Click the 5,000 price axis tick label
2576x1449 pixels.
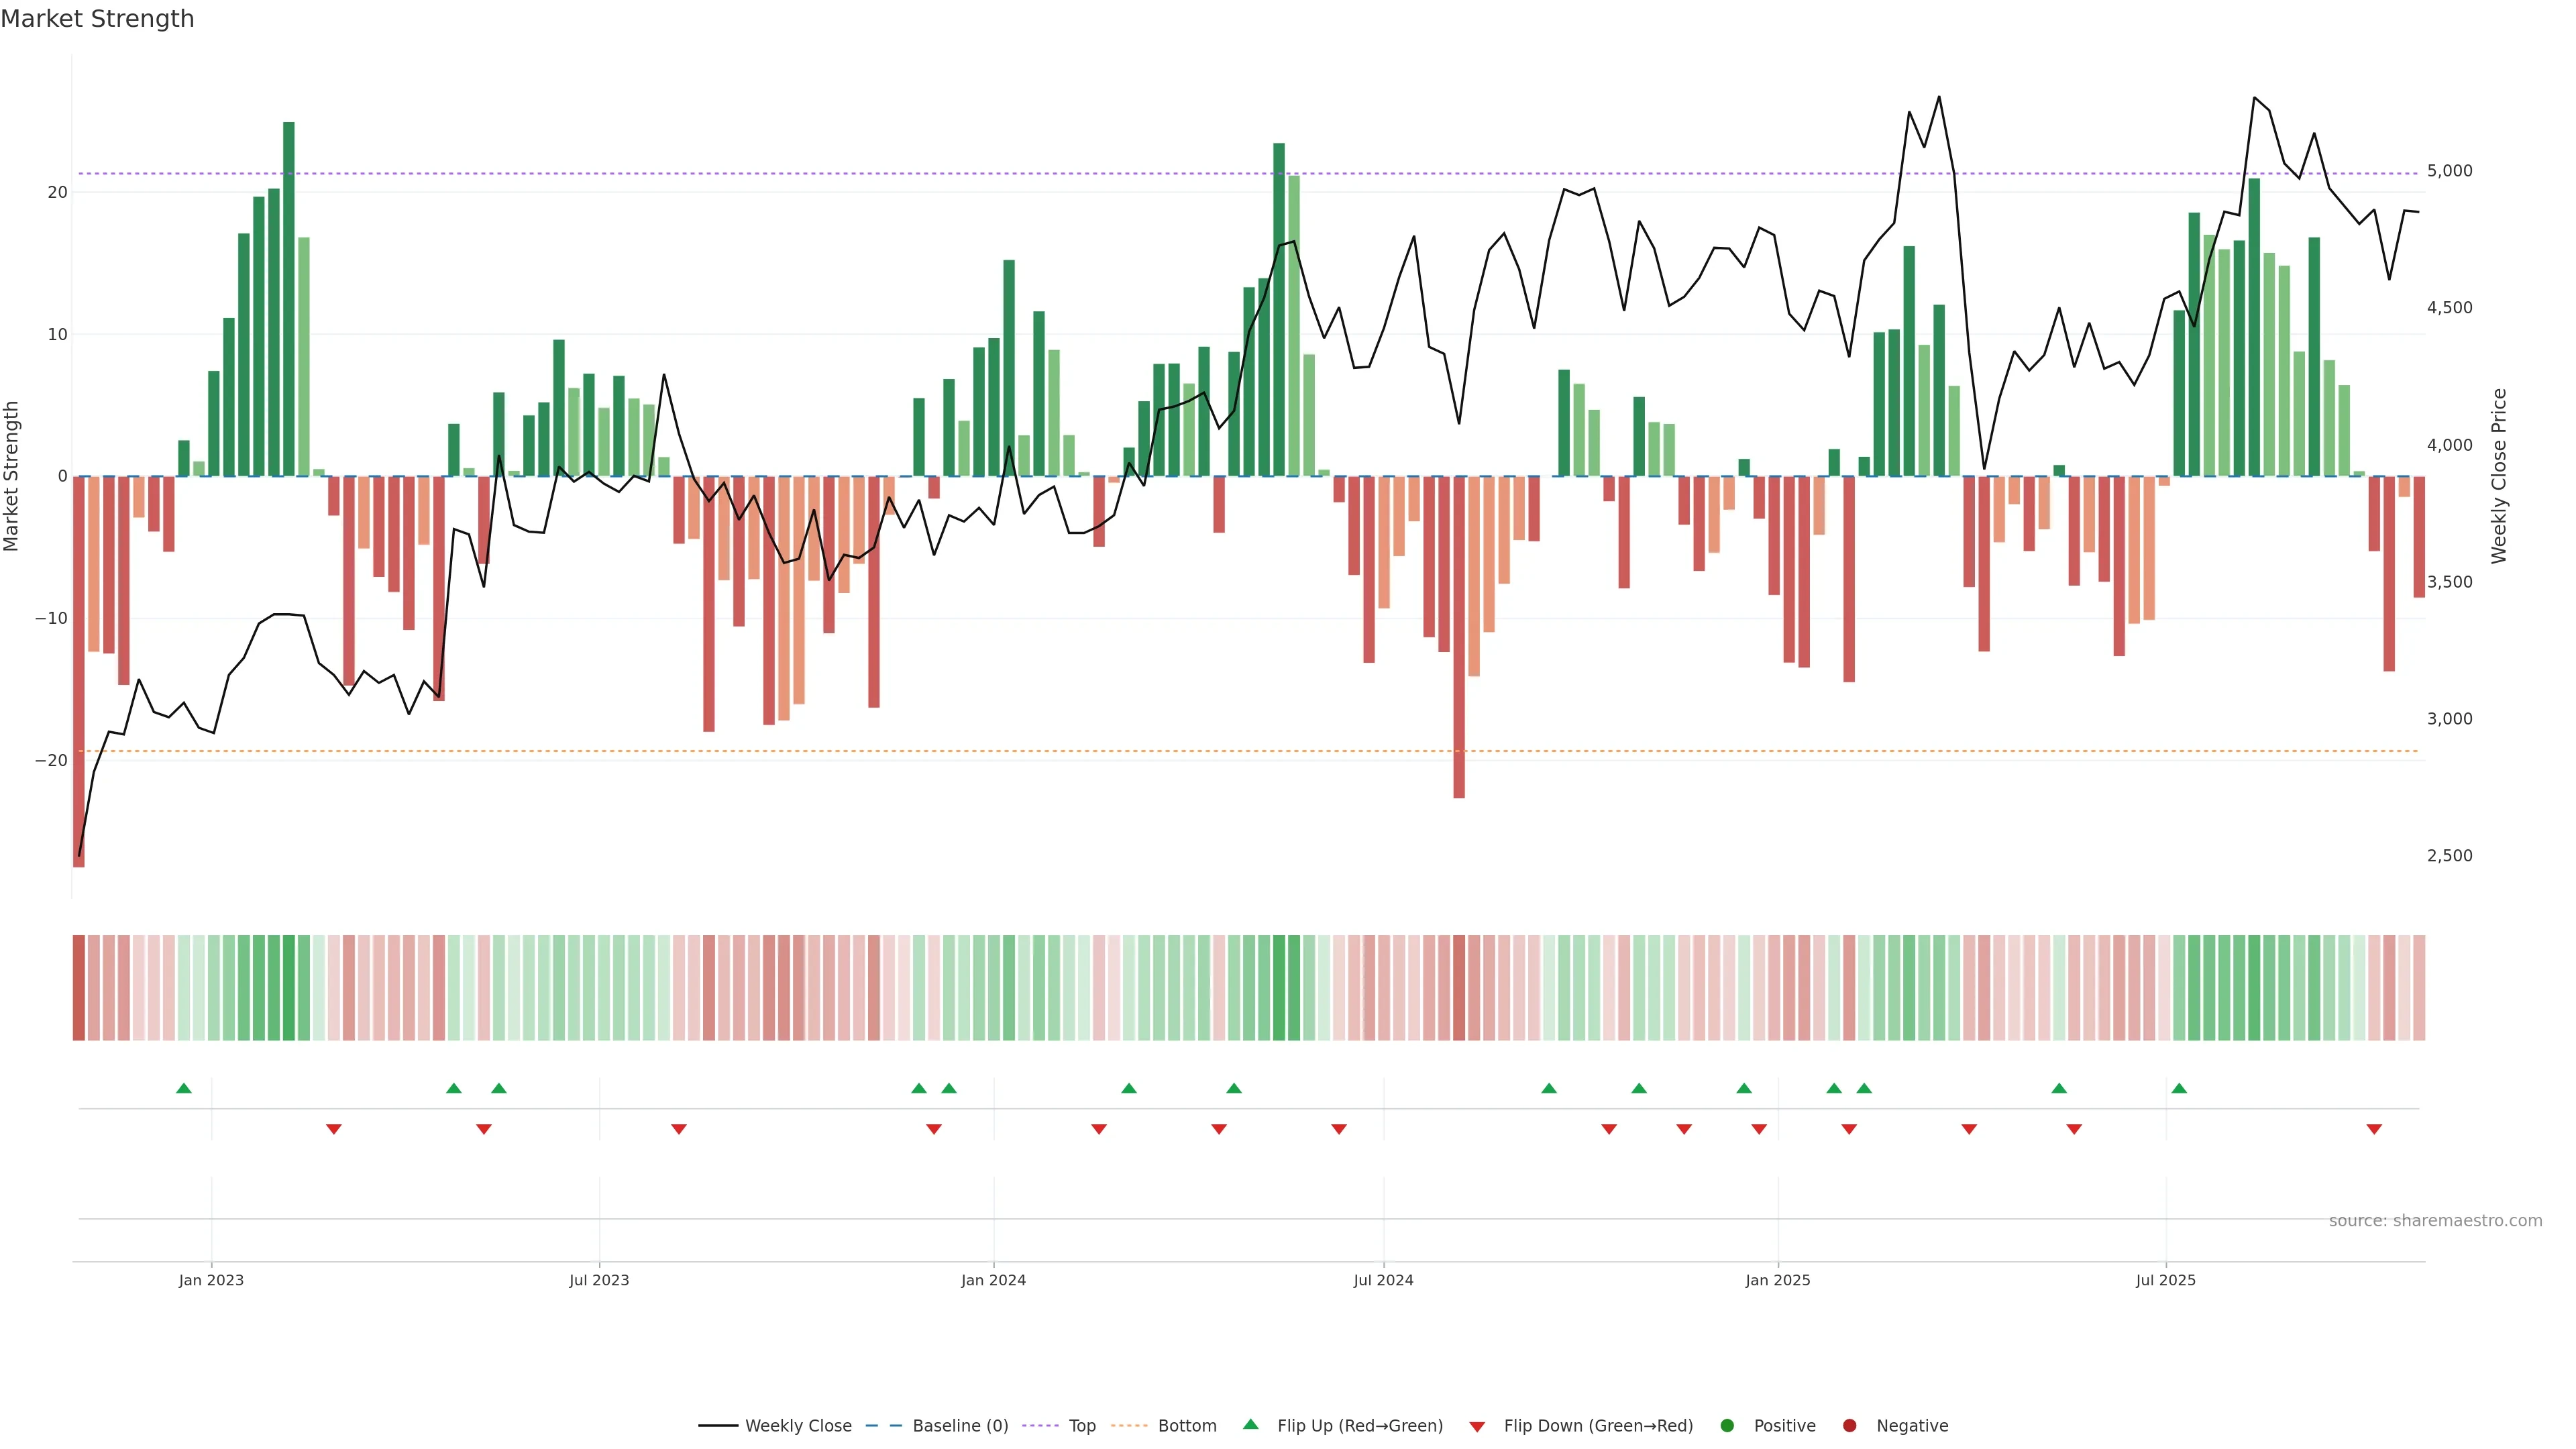point(2449,171)
